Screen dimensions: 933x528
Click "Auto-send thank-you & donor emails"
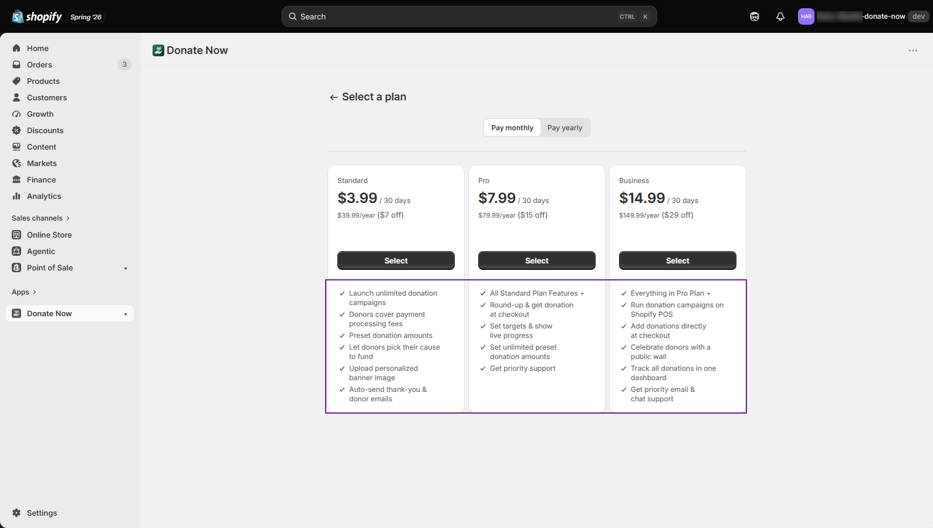click(x=388, y=394)
